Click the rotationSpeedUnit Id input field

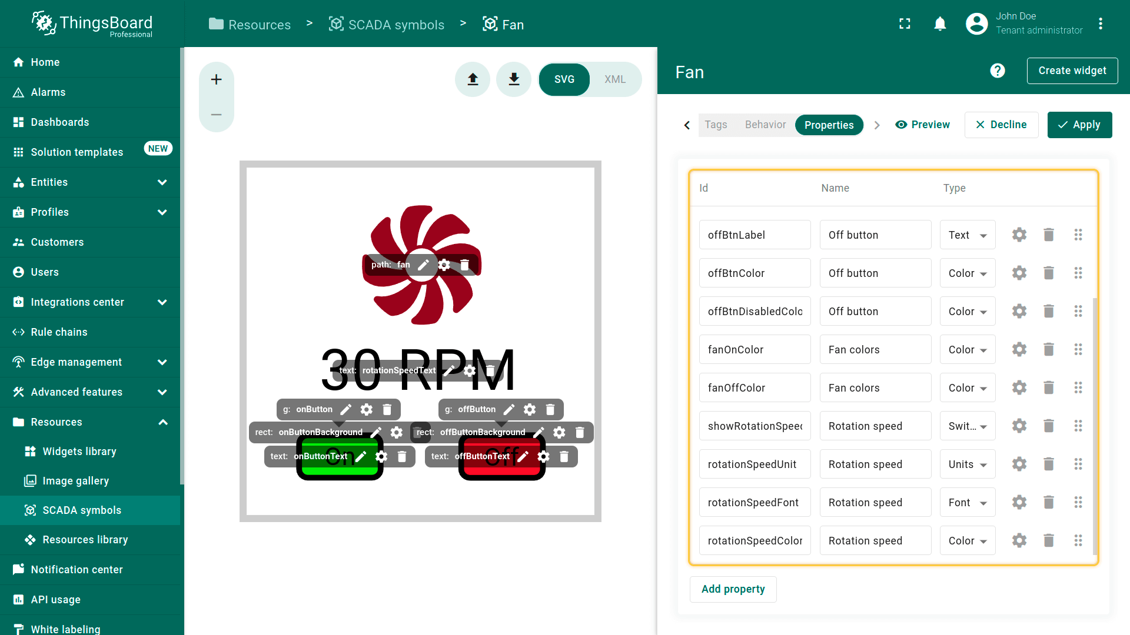coord(755,464)
